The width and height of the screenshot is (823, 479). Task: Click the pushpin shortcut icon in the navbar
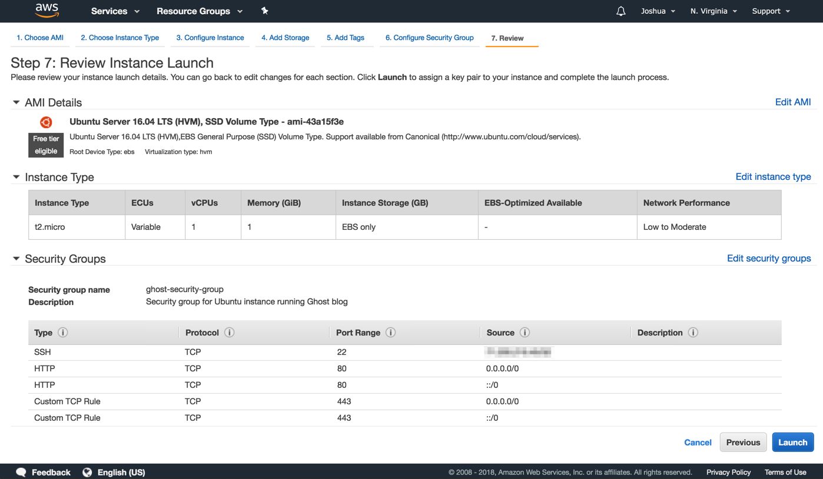point(264,11)
